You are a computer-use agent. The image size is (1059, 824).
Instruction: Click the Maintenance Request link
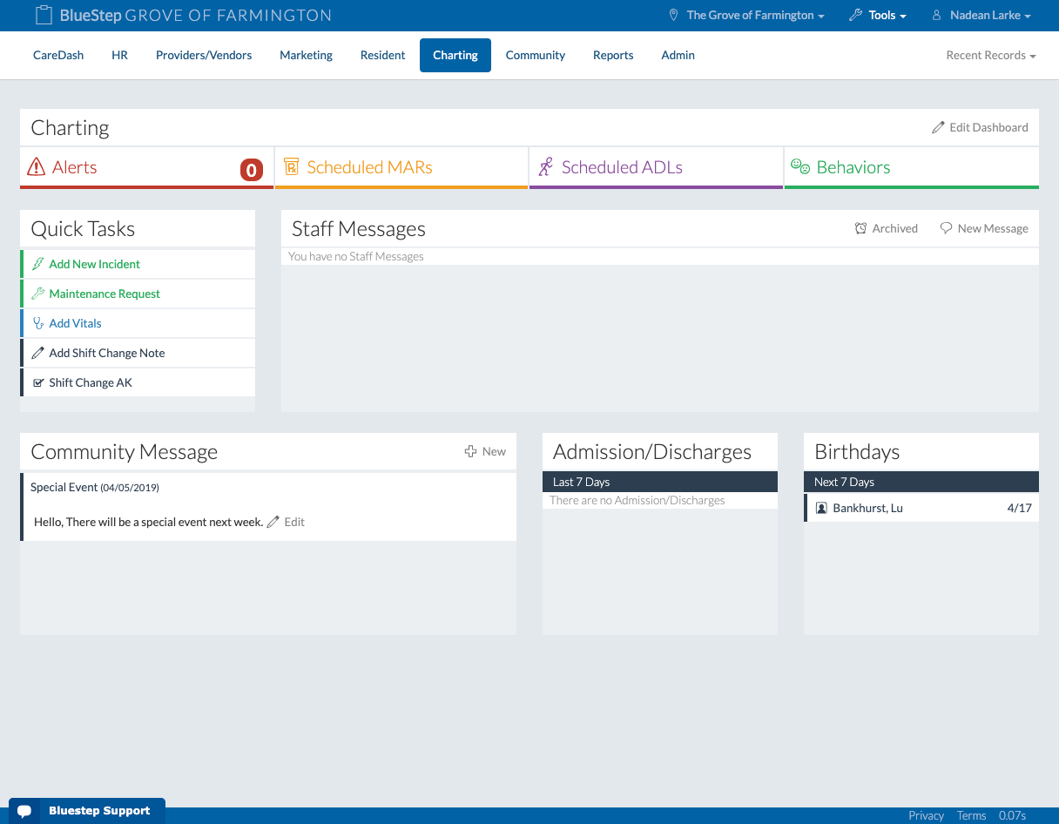(105, 294)
